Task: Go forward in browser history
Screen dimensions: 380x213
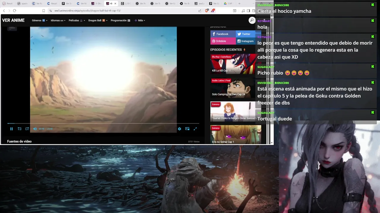Action: click(9, 11)
